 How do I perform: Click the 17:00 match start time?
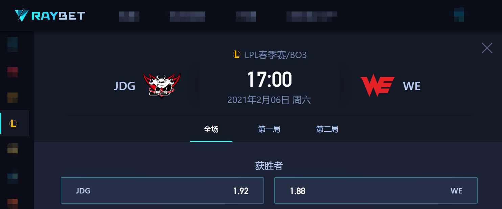[x=269, y=80]
